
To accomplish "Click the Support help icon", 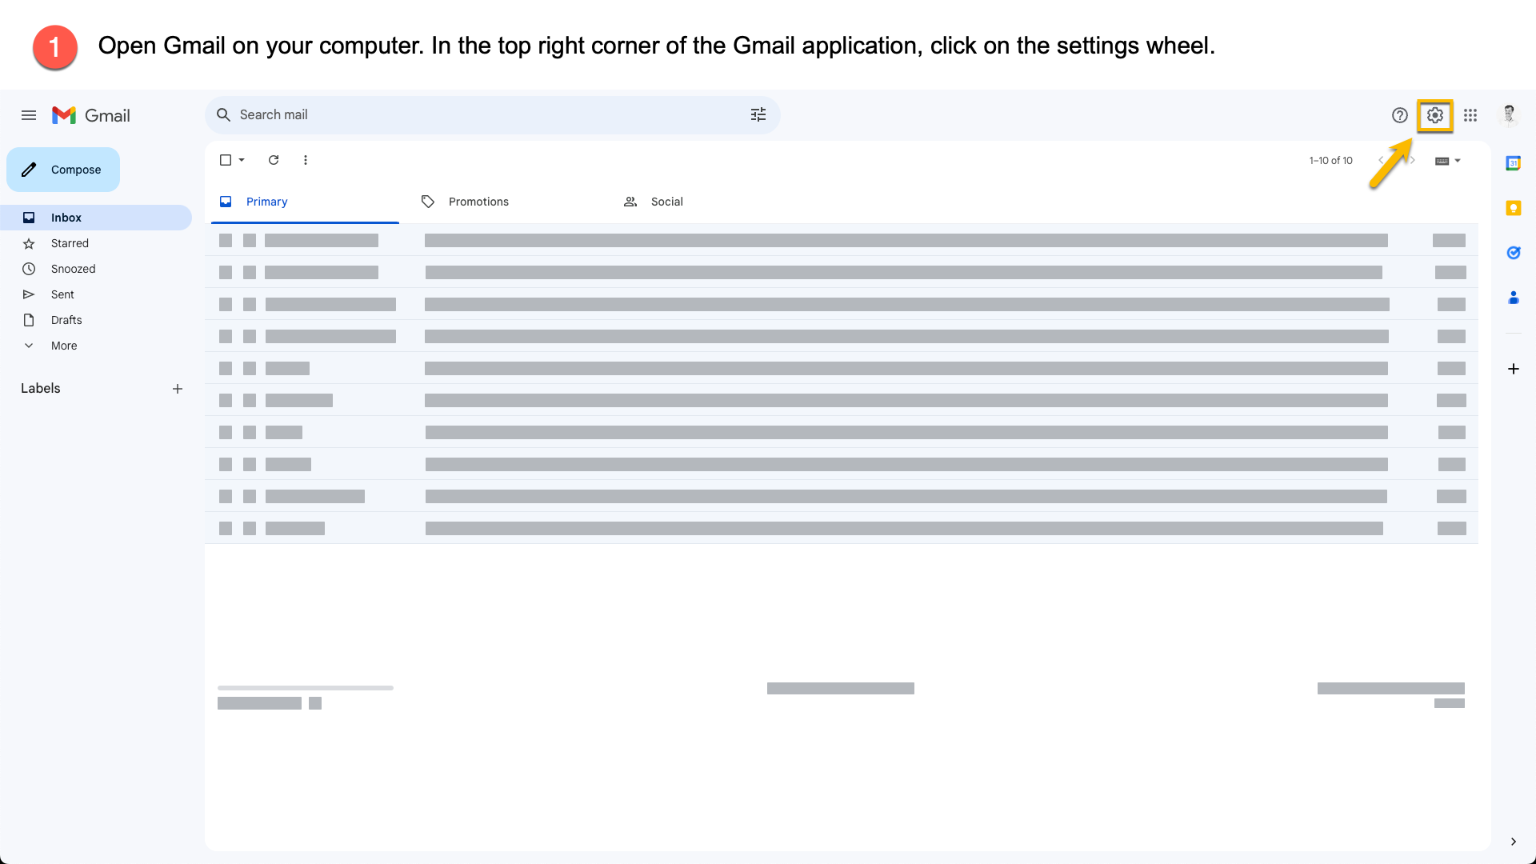I will [x=1399, y=115].
